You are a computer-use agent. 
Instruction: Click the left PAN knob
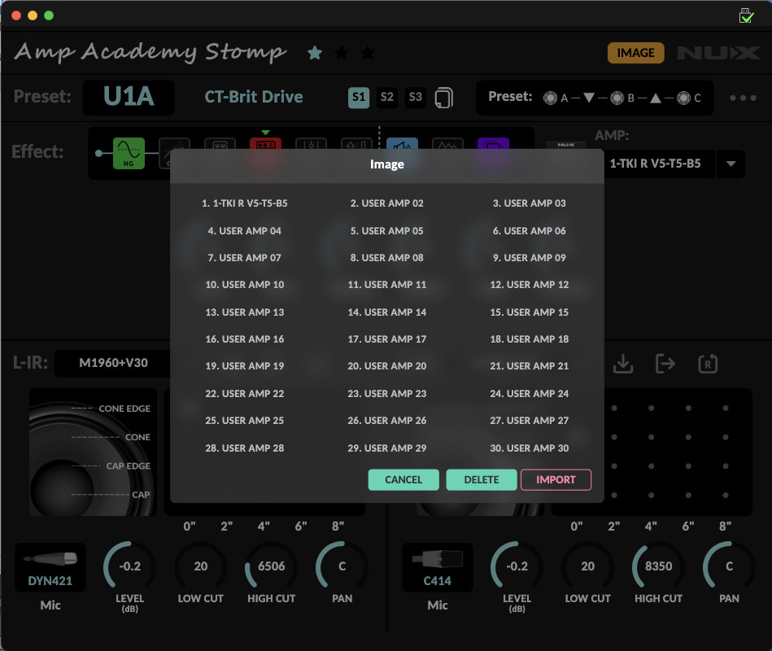[342, 566]
